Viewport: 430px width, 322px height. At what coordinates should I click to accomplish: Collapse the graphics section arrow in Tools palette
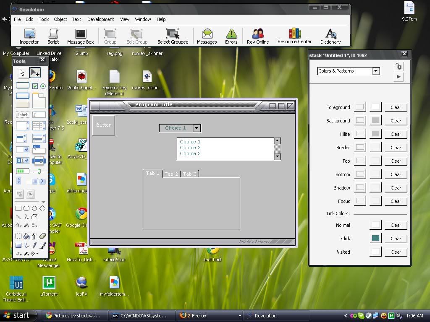[x=43, y=202]
